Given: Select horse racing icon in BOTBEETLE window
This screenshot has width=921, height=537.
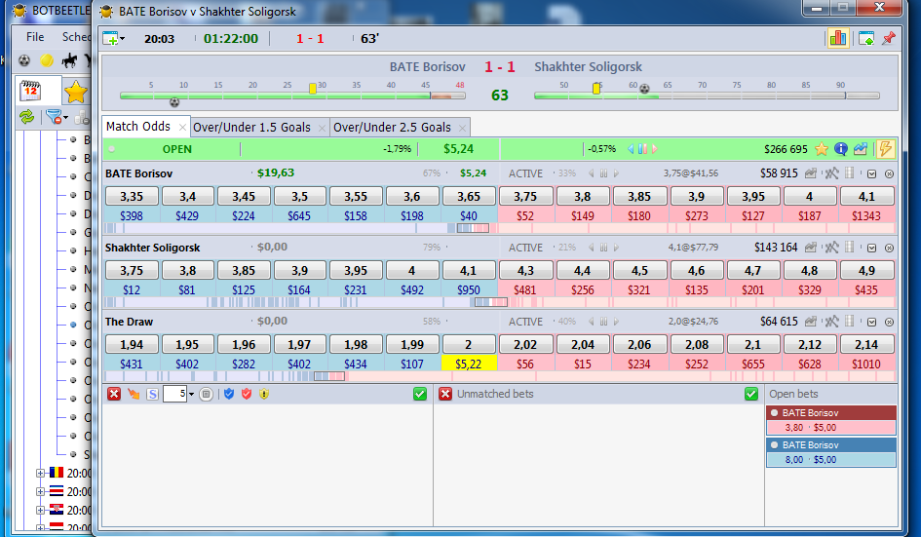Looking at the screenshot, I should pos(69,59).
